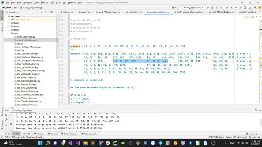Collapse the test folder
The width and height of the screenshot is (262, 147).
click(x=9, y=33)
